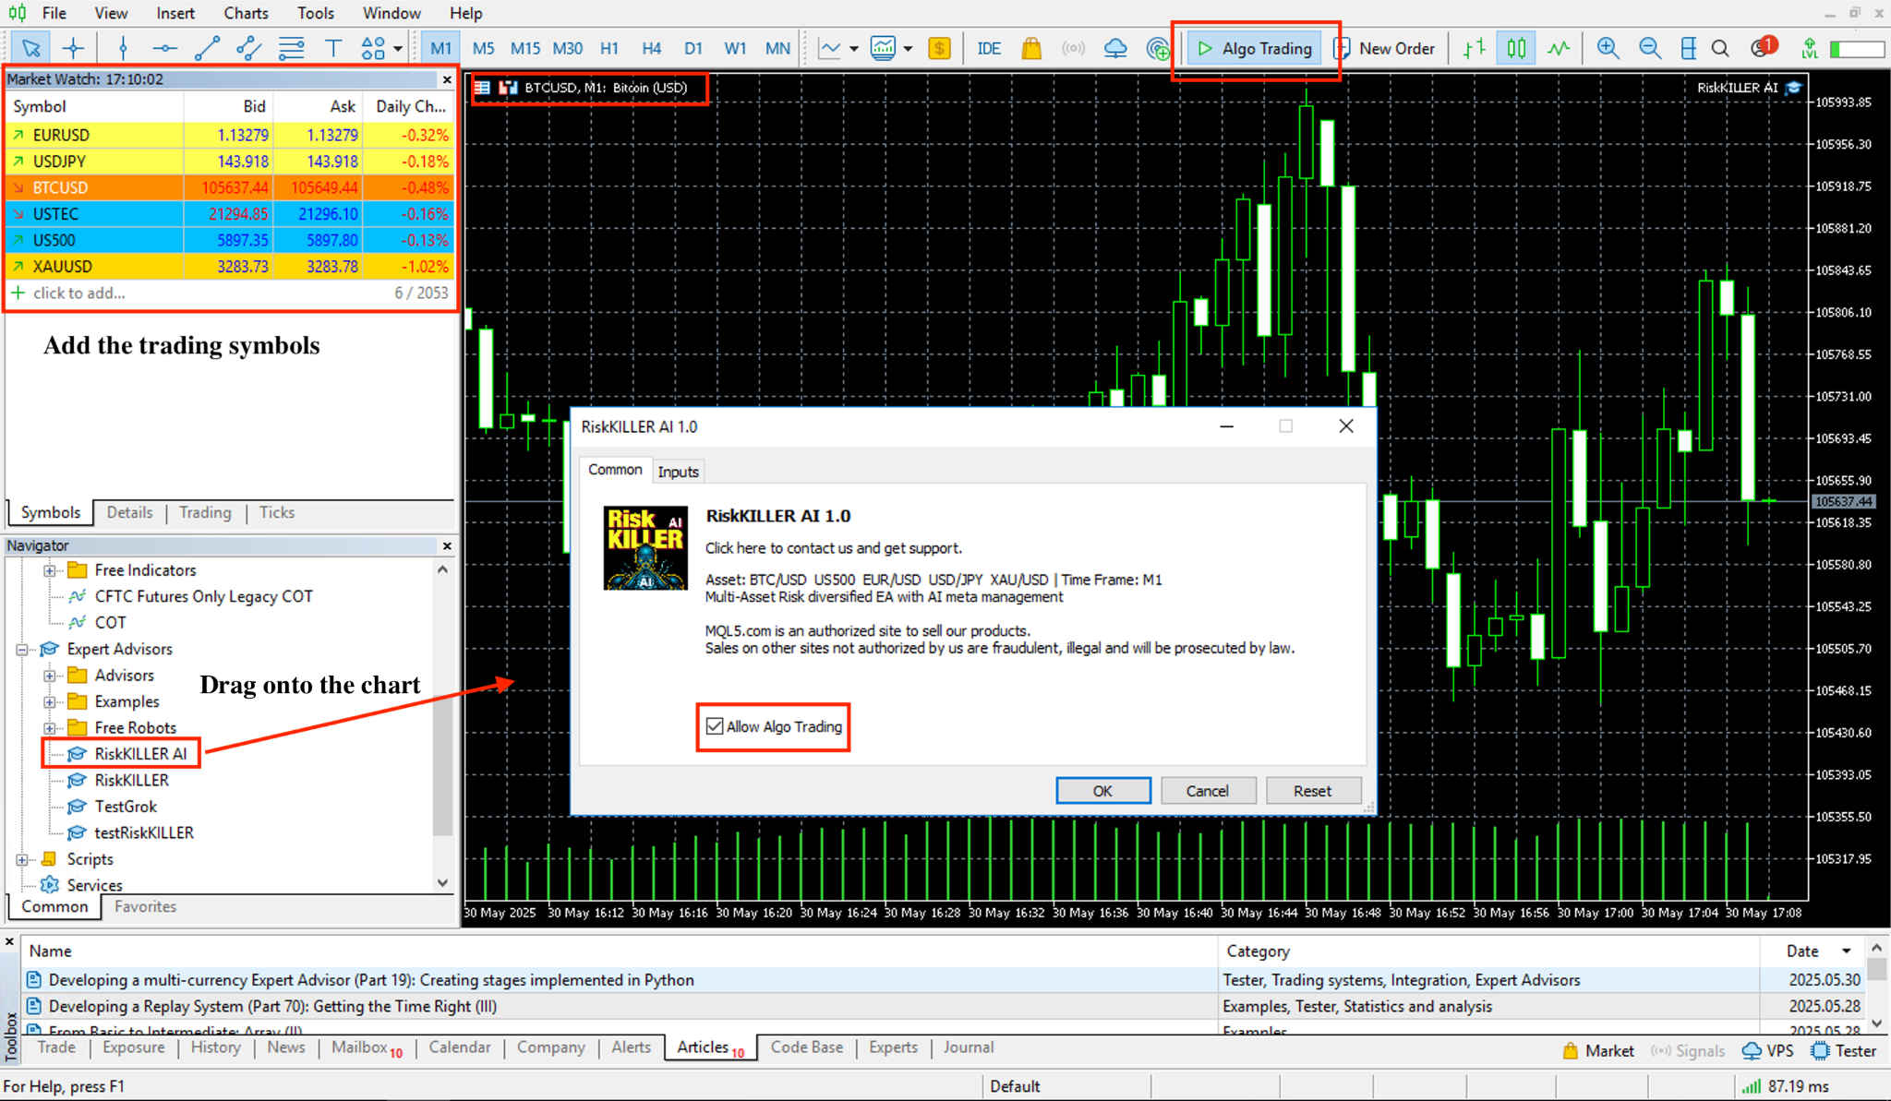Collapse the Expert Advisors tree node

tap(22, 649)
